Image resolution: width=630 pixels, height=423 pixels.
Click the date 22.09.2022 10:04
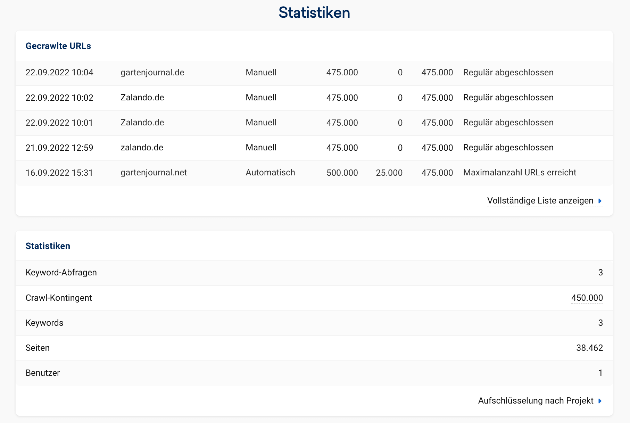coord(59,73)
